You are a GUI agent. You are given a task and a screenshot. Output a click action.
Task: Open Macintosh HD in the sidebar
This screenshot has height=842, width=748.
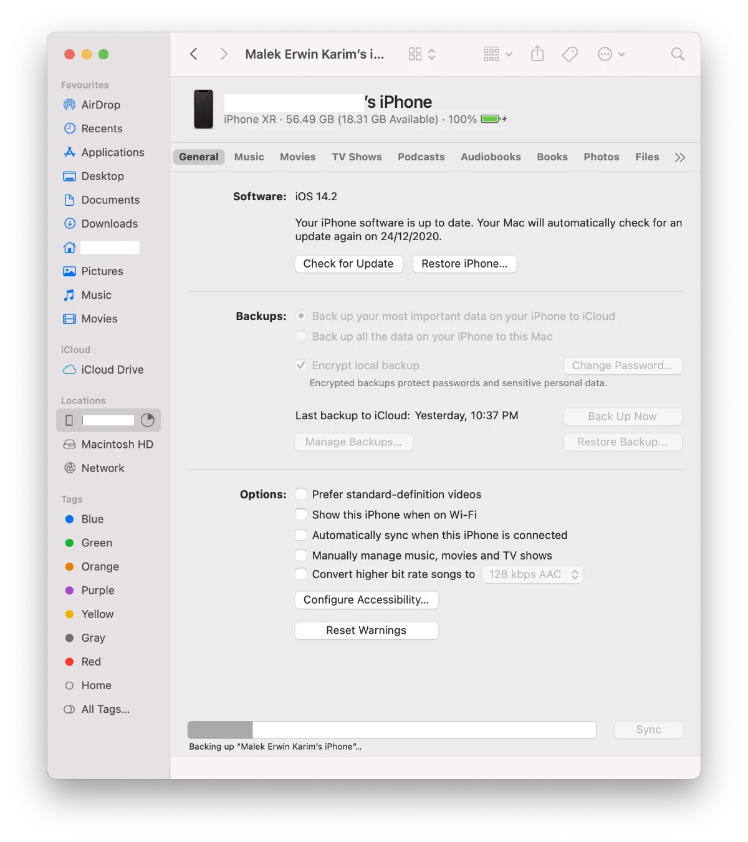(108, 444)
